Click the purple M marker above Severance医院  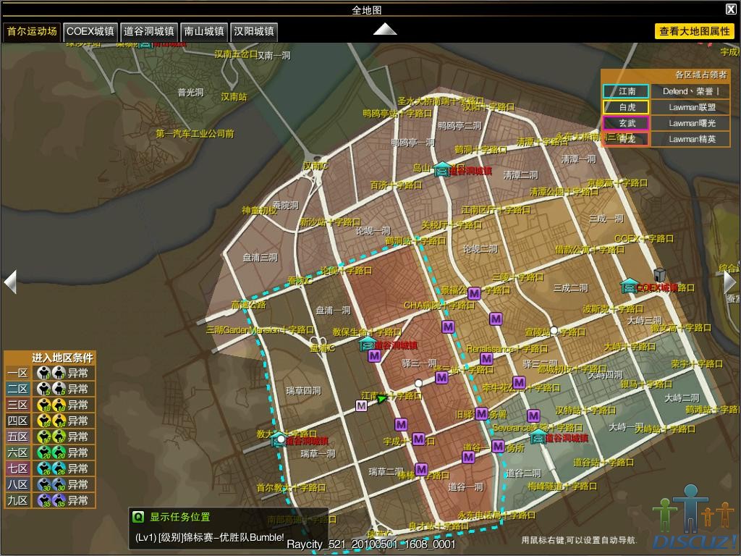tap(533, 416)
